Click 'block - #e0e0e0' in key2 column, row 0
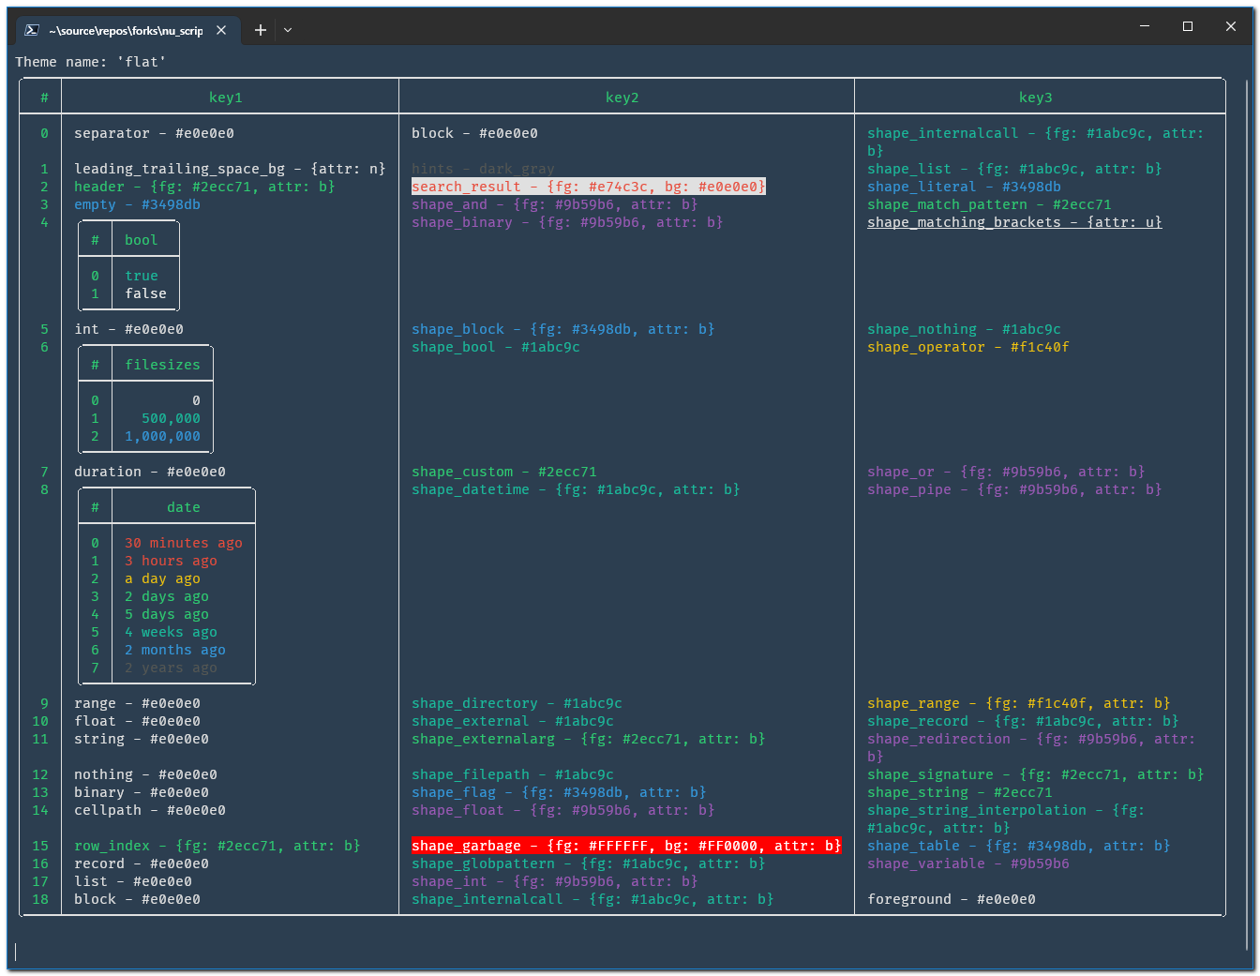The height and width of the screenshot is (976, 1260). tap(475, 133)
